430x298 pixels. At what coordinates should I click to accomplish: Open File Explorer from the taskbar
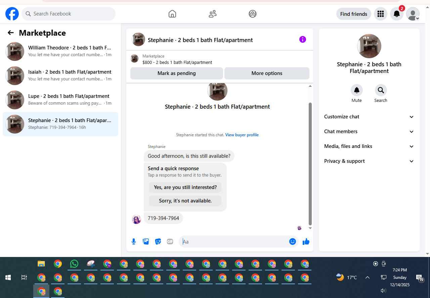pyautogui.click(x=41, y=264)
